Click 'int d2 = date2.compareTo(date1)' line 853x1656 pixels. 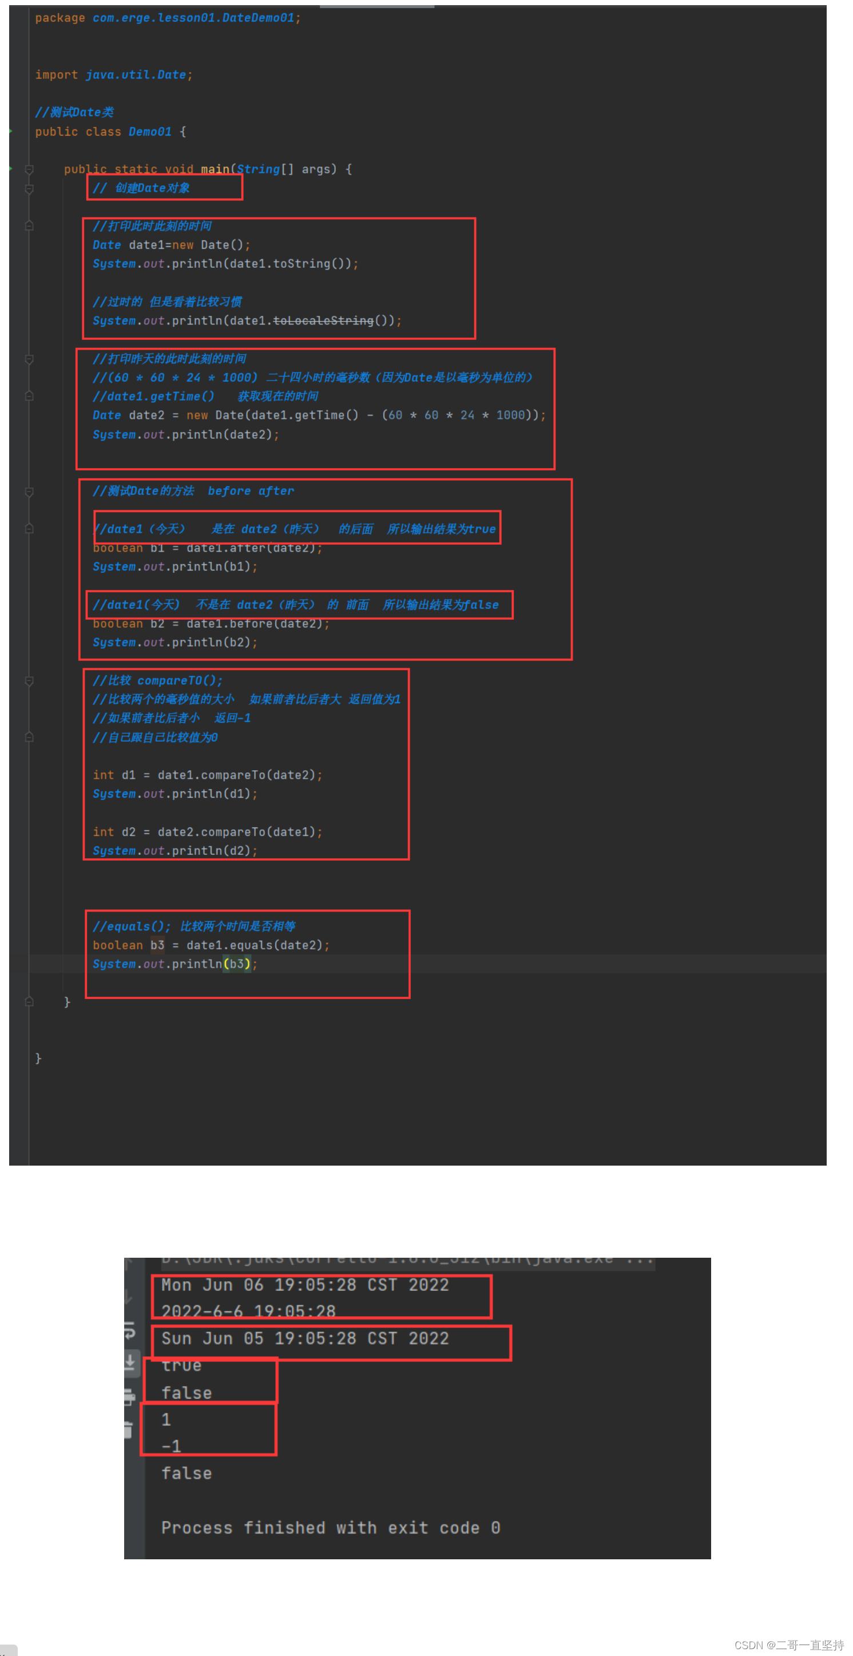tap(207, 832)
